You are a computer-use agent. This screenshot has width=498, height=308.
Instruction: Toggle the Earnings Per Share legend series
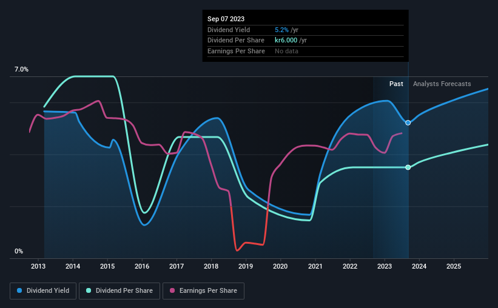pos(203,291)
